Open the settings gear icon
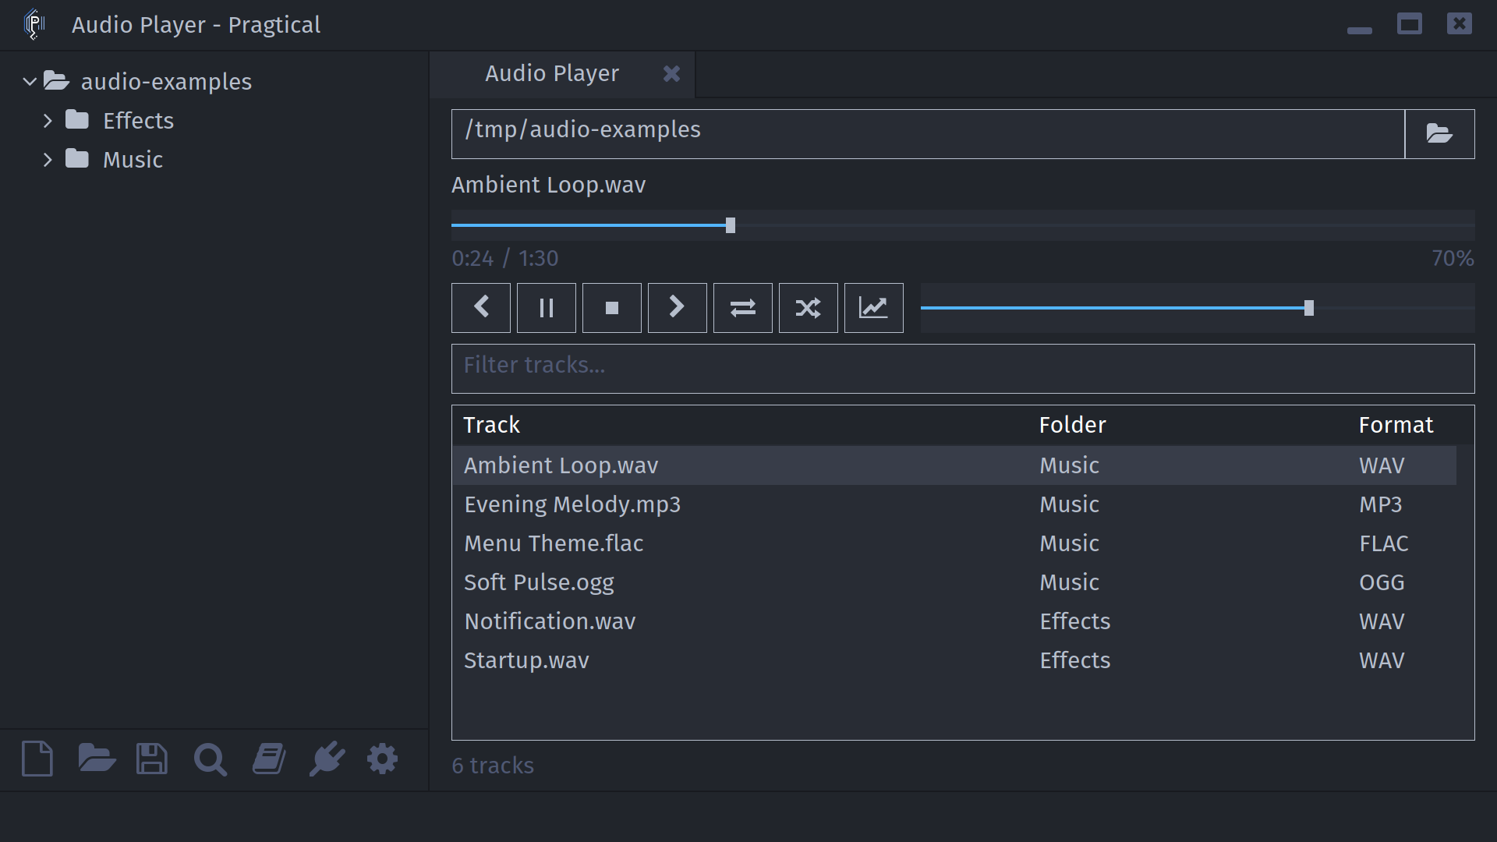Viewport: 1497px width, 842px height. [382, 759]
